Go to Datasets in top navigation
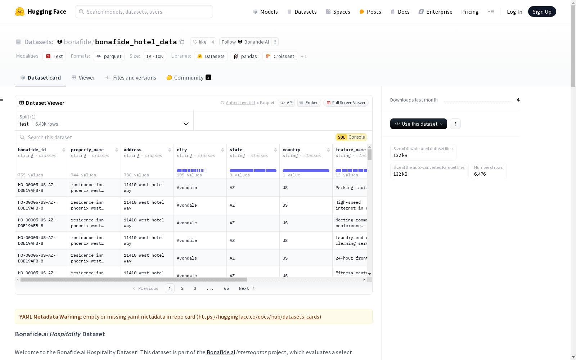Image resolution: width=576 pixels, height=360 pixels. tap(302, 12)
